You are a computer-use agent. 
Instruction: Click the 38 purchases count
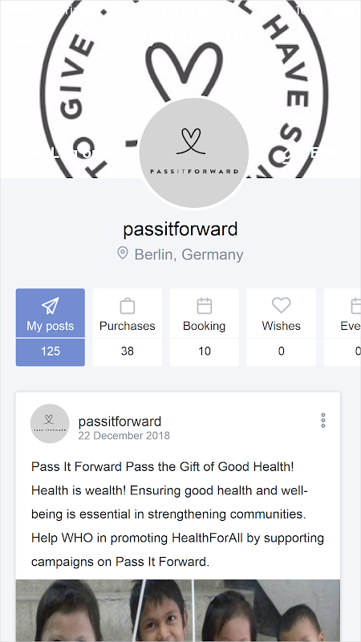pos(128,351)
